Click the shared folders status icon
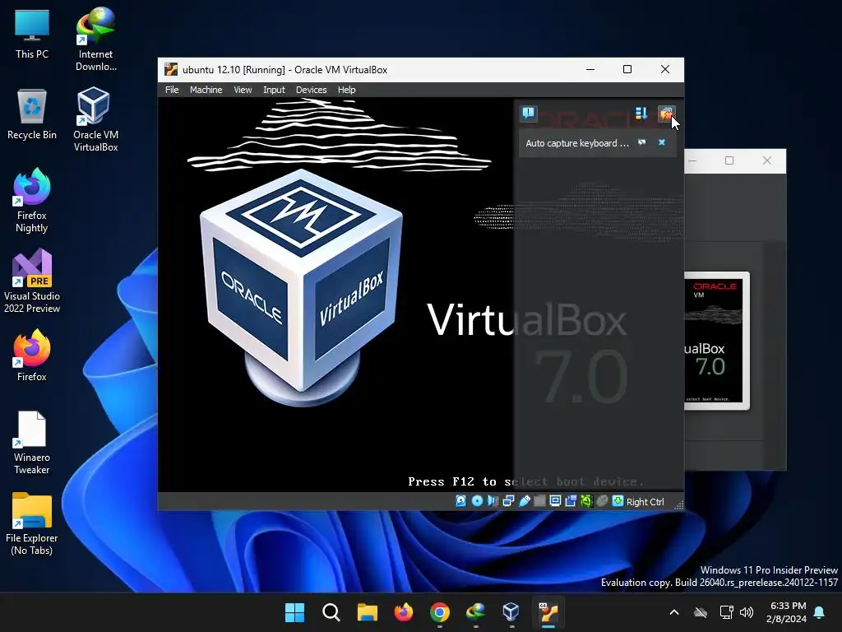842x632 pixels. (x=539, y=501)
